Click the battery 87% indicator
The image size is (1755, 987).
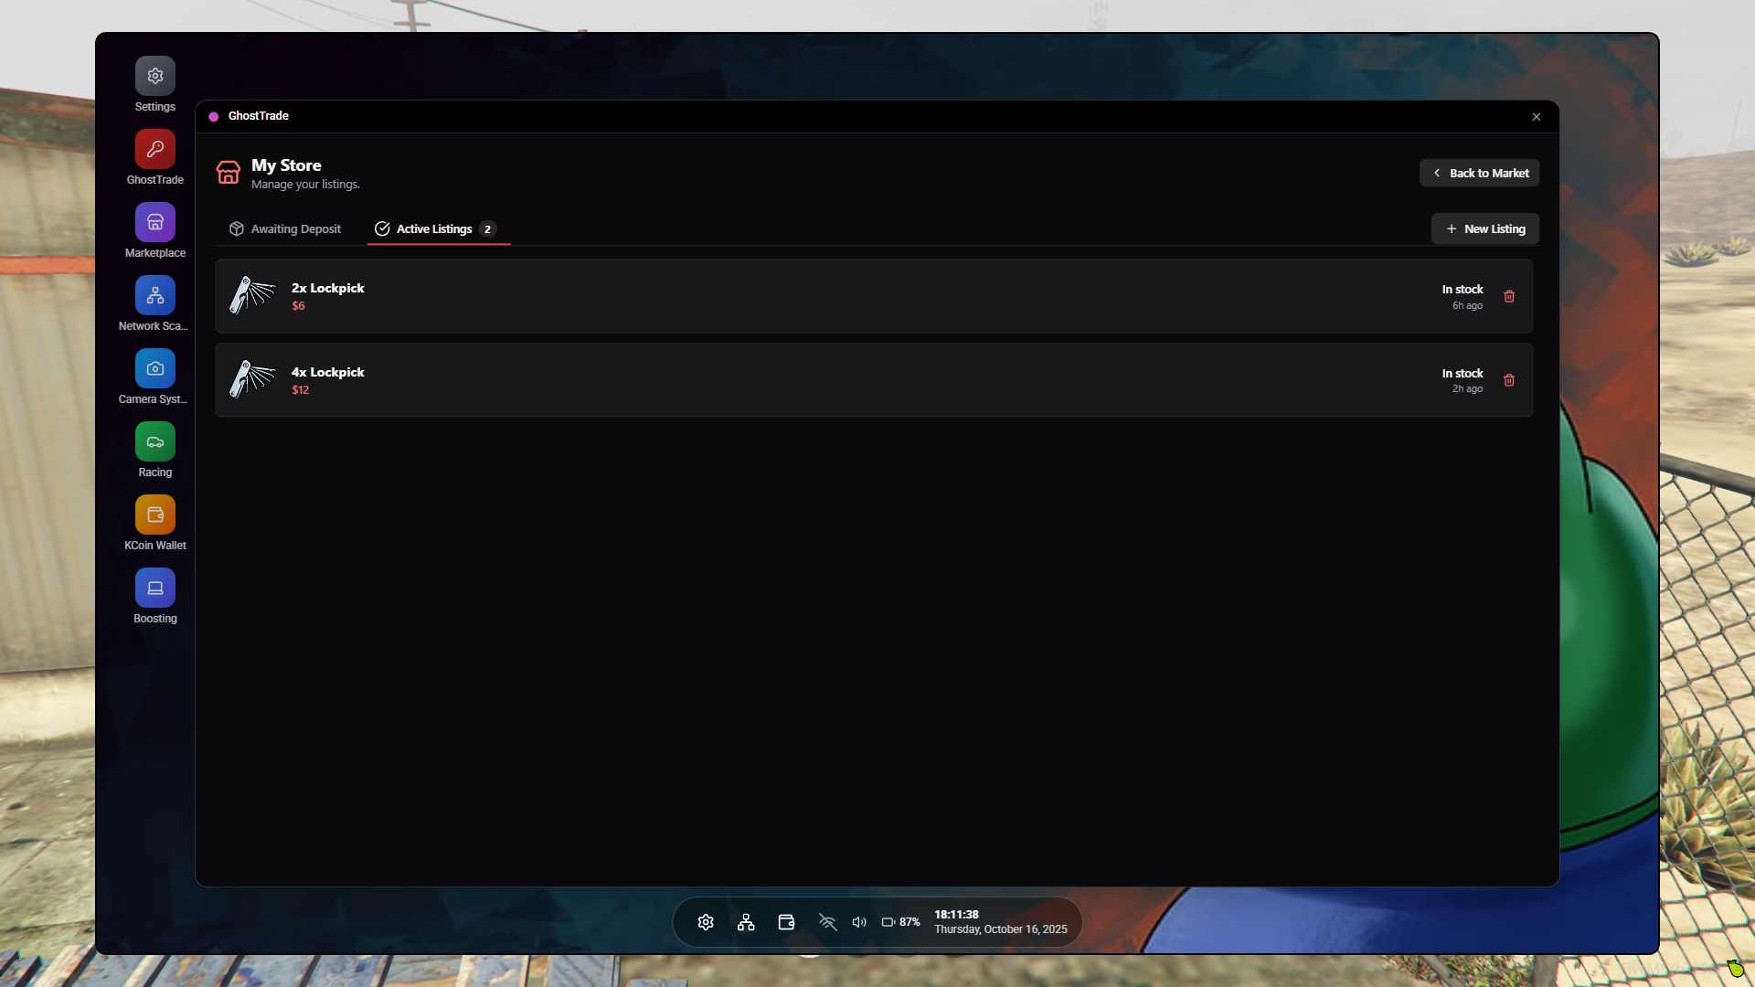900,922
